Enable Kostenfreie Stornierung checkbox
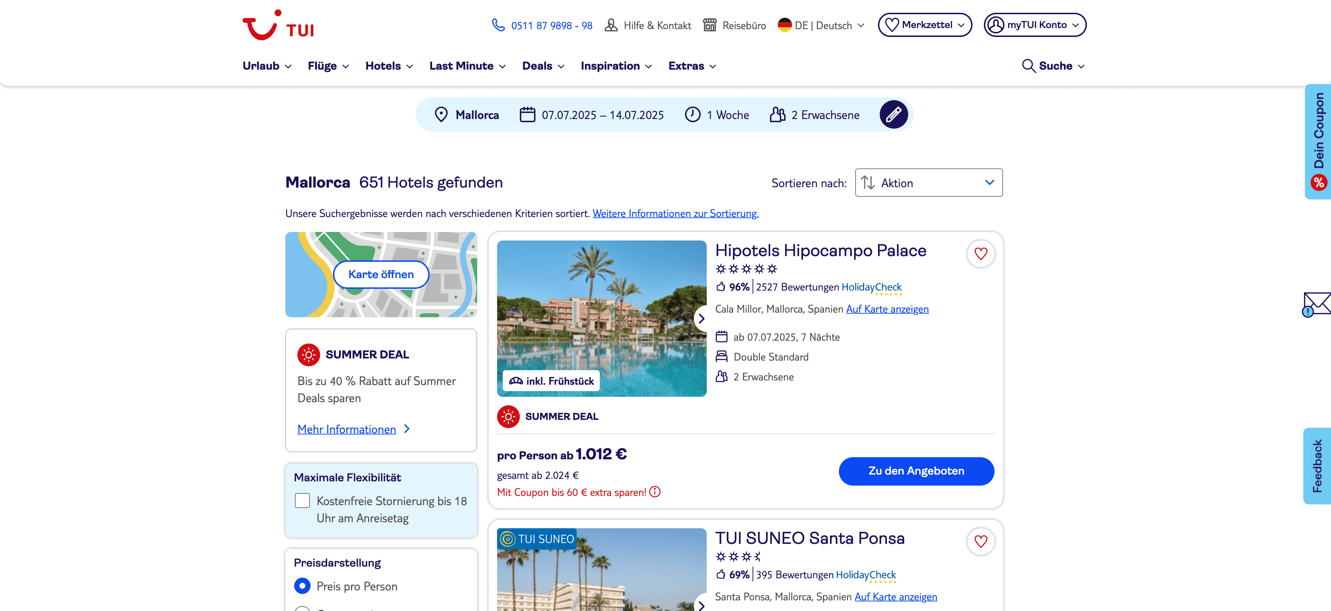This screenshot has width=1331, height=611. (302, 501)
